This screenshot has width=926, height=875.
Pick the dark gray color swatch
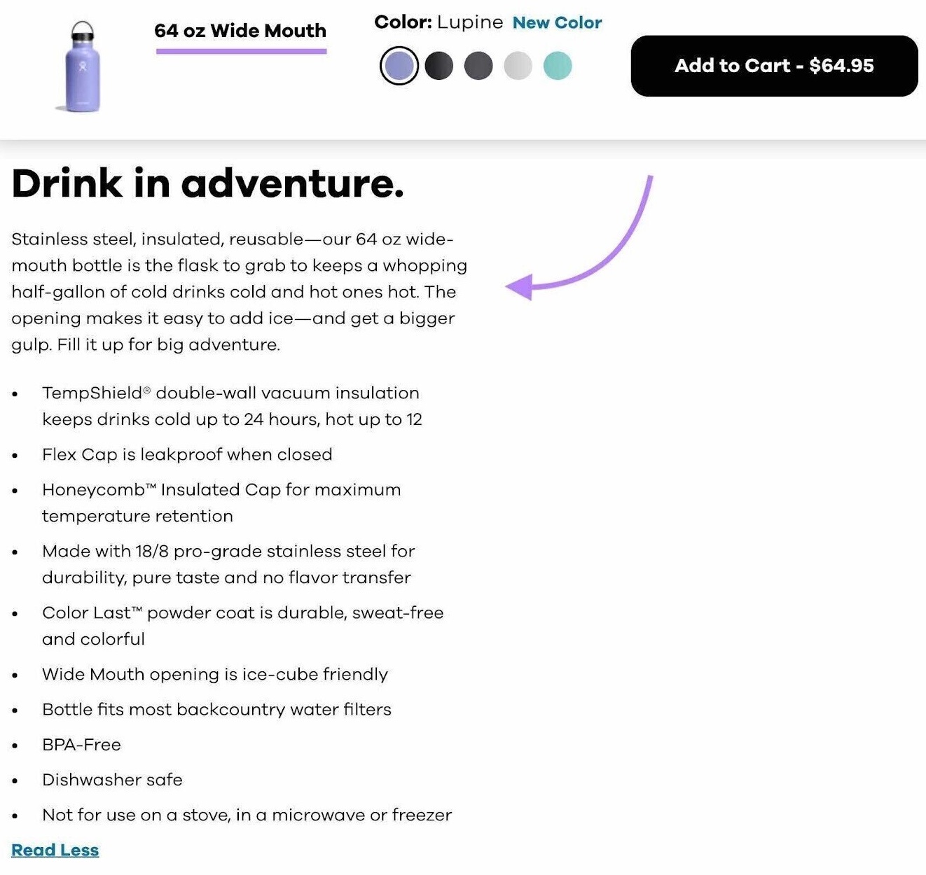[x=478, y=66]
